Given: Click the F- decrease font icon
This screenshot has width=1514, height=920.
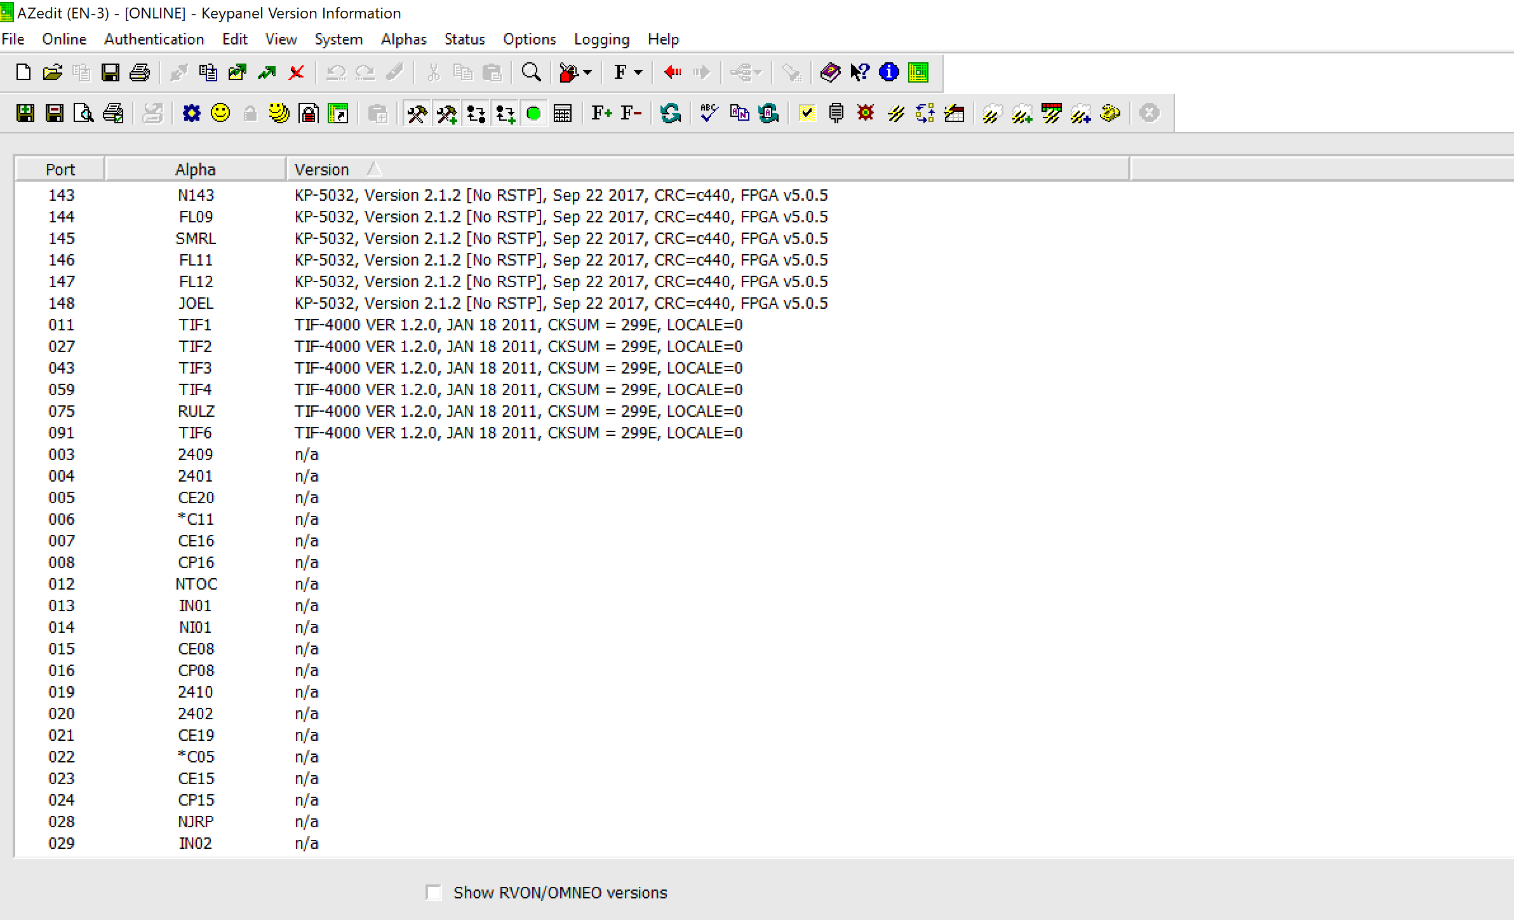Looking at the screenshot, I should 632,113.
